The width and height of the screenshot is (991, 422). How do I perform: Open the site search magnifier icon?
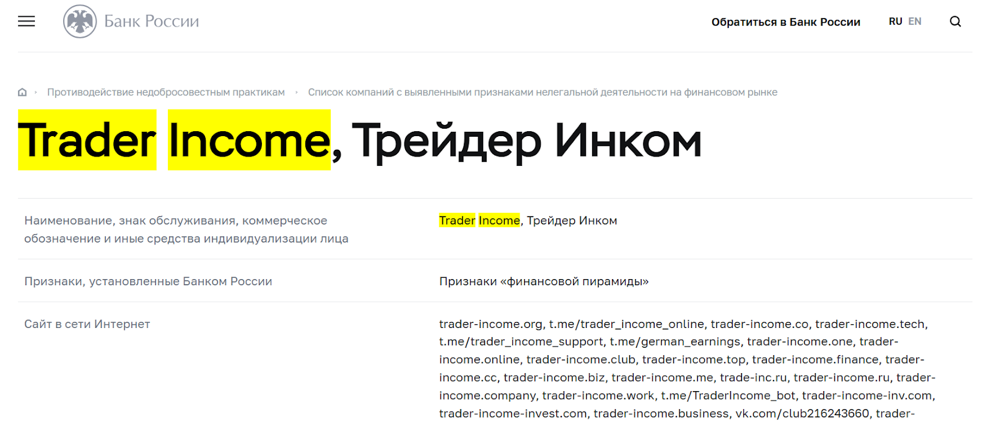coord(955,22)
